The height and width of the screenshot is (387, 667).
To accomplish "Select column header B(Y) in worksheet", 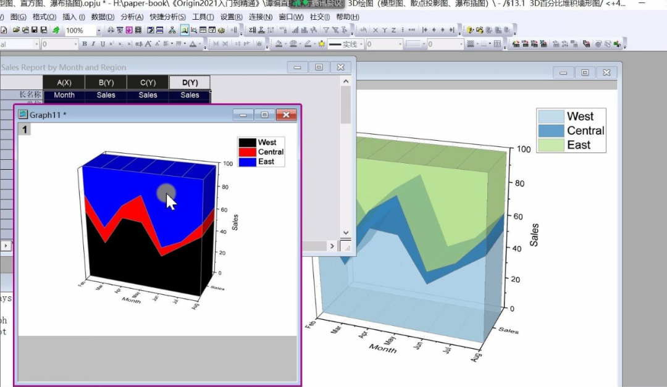I will 106,83.
